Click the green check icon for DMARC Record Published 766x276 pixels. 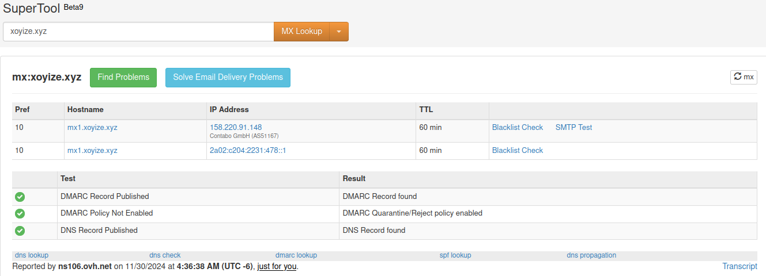pos(20,197)
